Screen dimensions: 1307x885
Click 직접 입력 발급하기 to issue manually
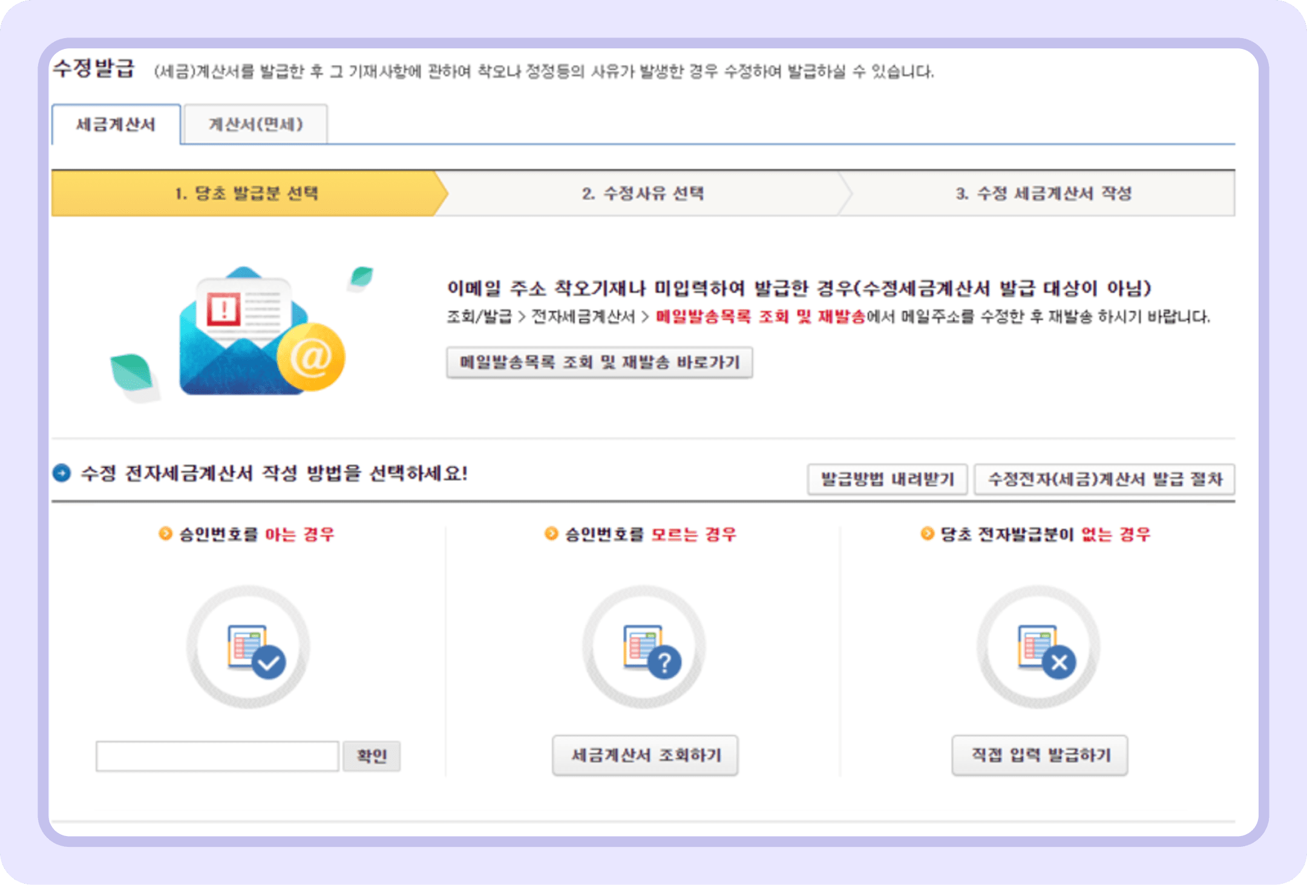click(1040, 754)
